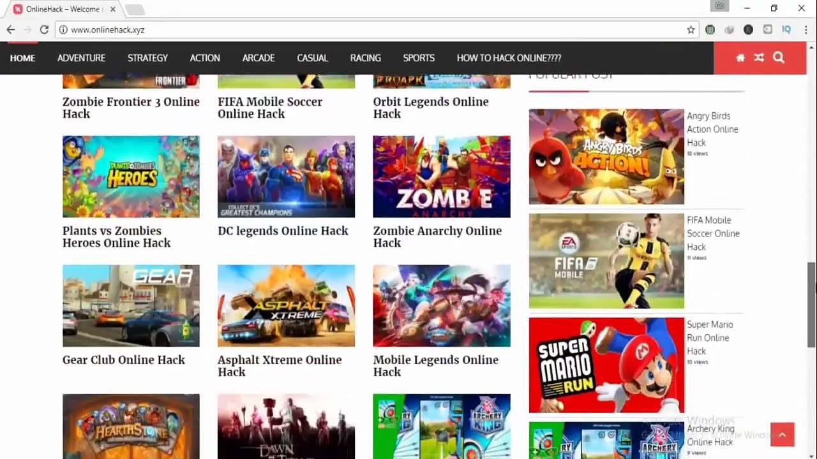Screen dimensions: 817x459
Task: Open HOW TO HACK ONLINE???? page
Action: (x=509, y=58)
